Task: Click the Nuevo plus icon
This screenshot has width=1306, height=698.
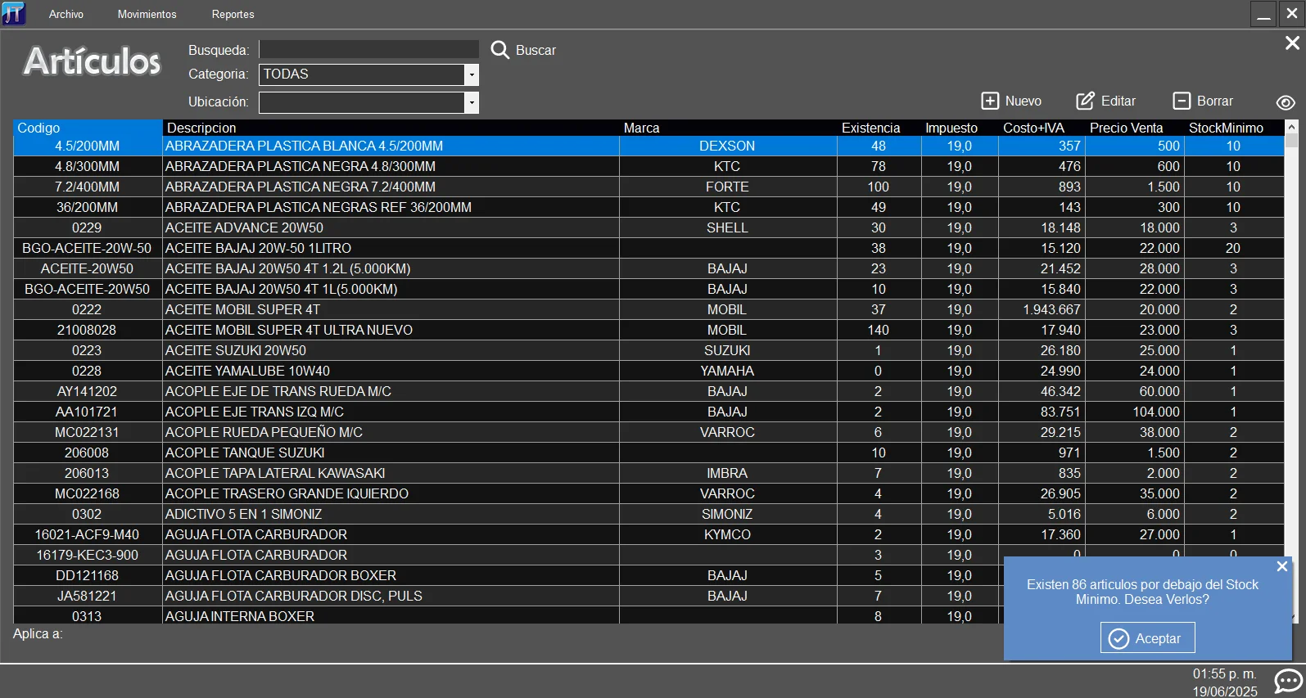Action: point(990,101)
